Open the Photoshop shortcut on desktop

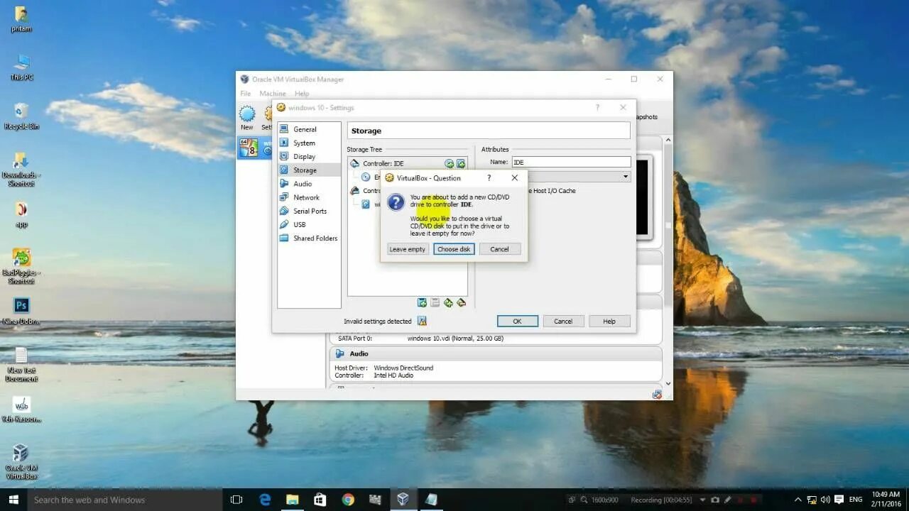click(x=21, y=311)
